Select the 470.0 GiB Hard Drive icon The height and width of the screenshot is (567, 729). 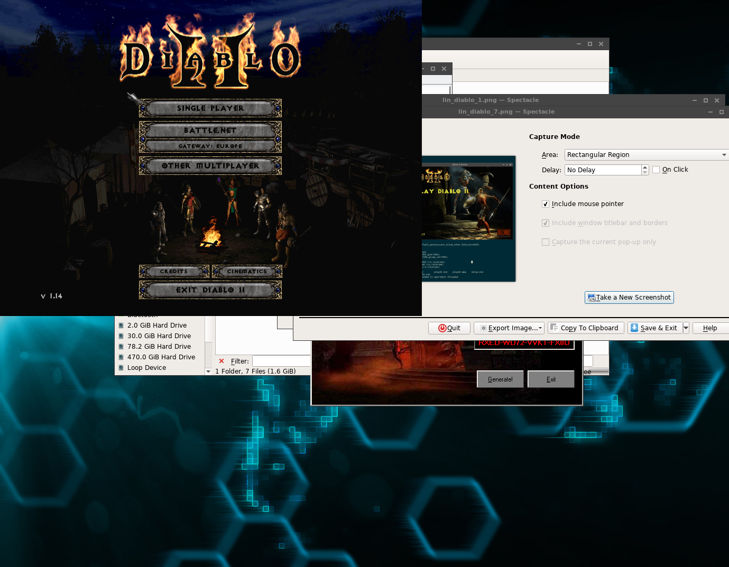tap(121, 357)
